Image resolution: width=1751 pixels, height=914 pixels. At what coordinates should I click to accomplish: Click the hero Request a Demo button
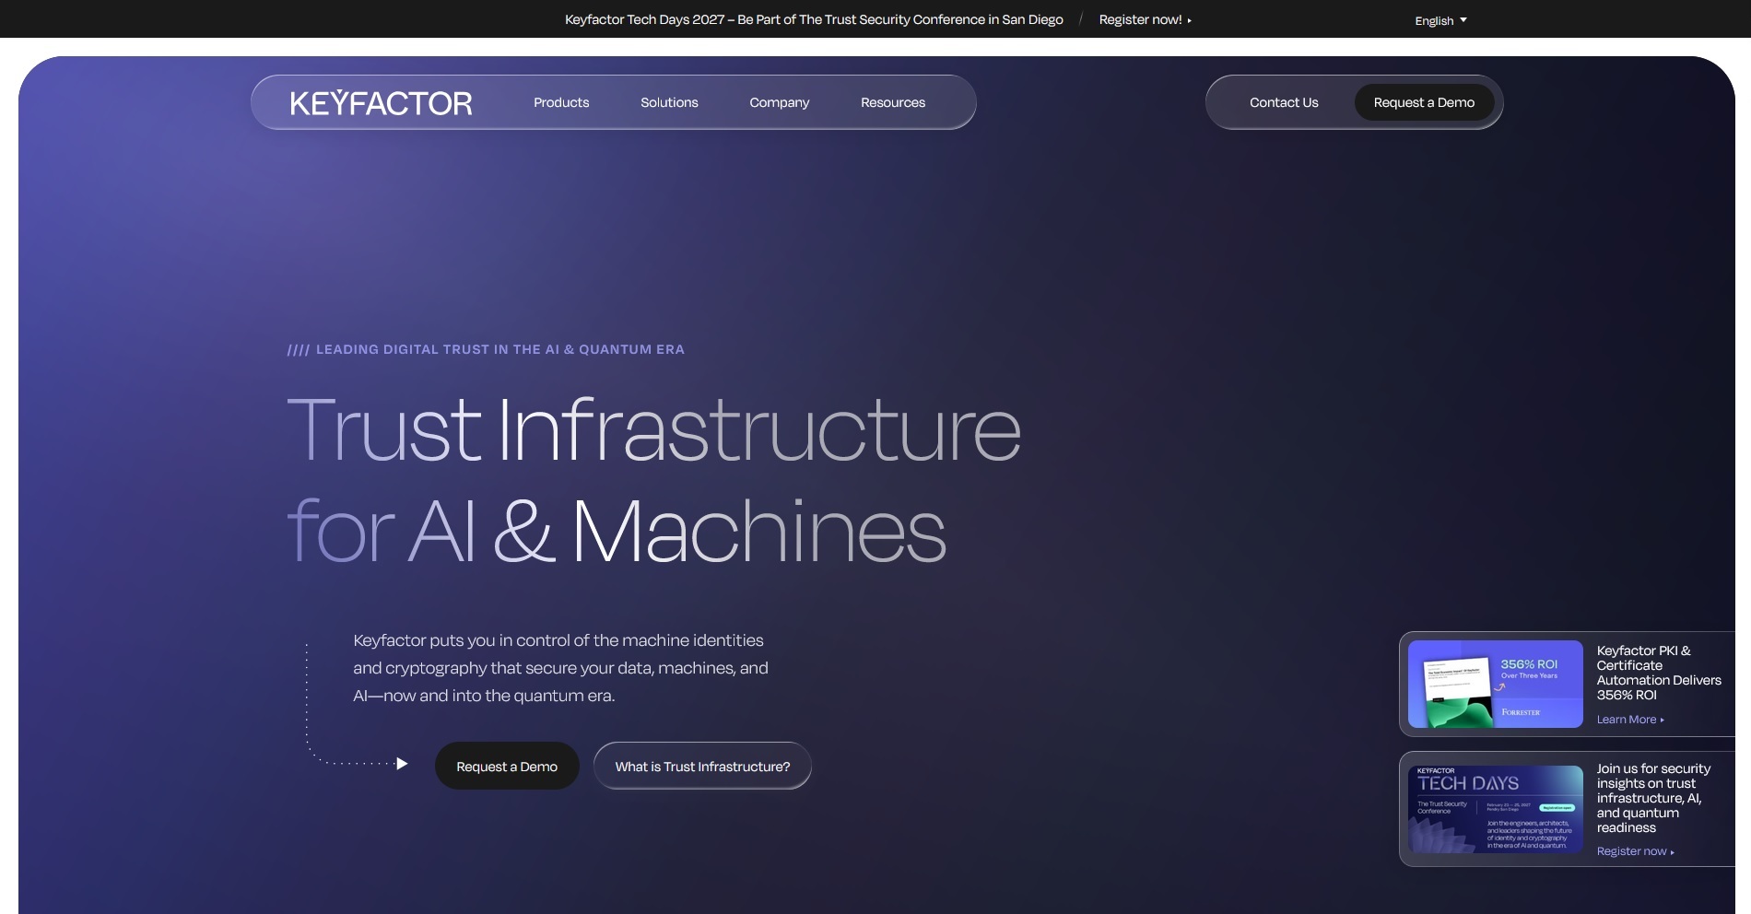[507, 766]
